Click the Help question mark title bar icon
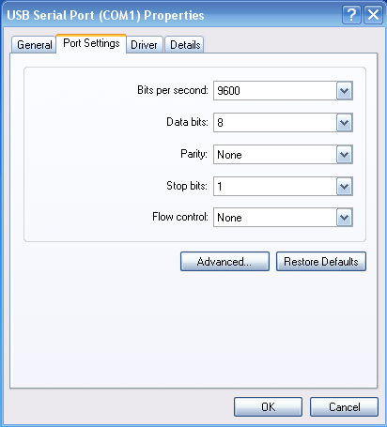This screenshot has width=387, height=427. coord(351,15)
